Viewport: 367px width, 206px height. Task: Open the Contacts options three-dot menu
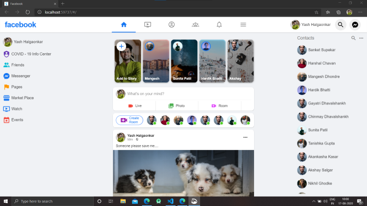(361, 38)
